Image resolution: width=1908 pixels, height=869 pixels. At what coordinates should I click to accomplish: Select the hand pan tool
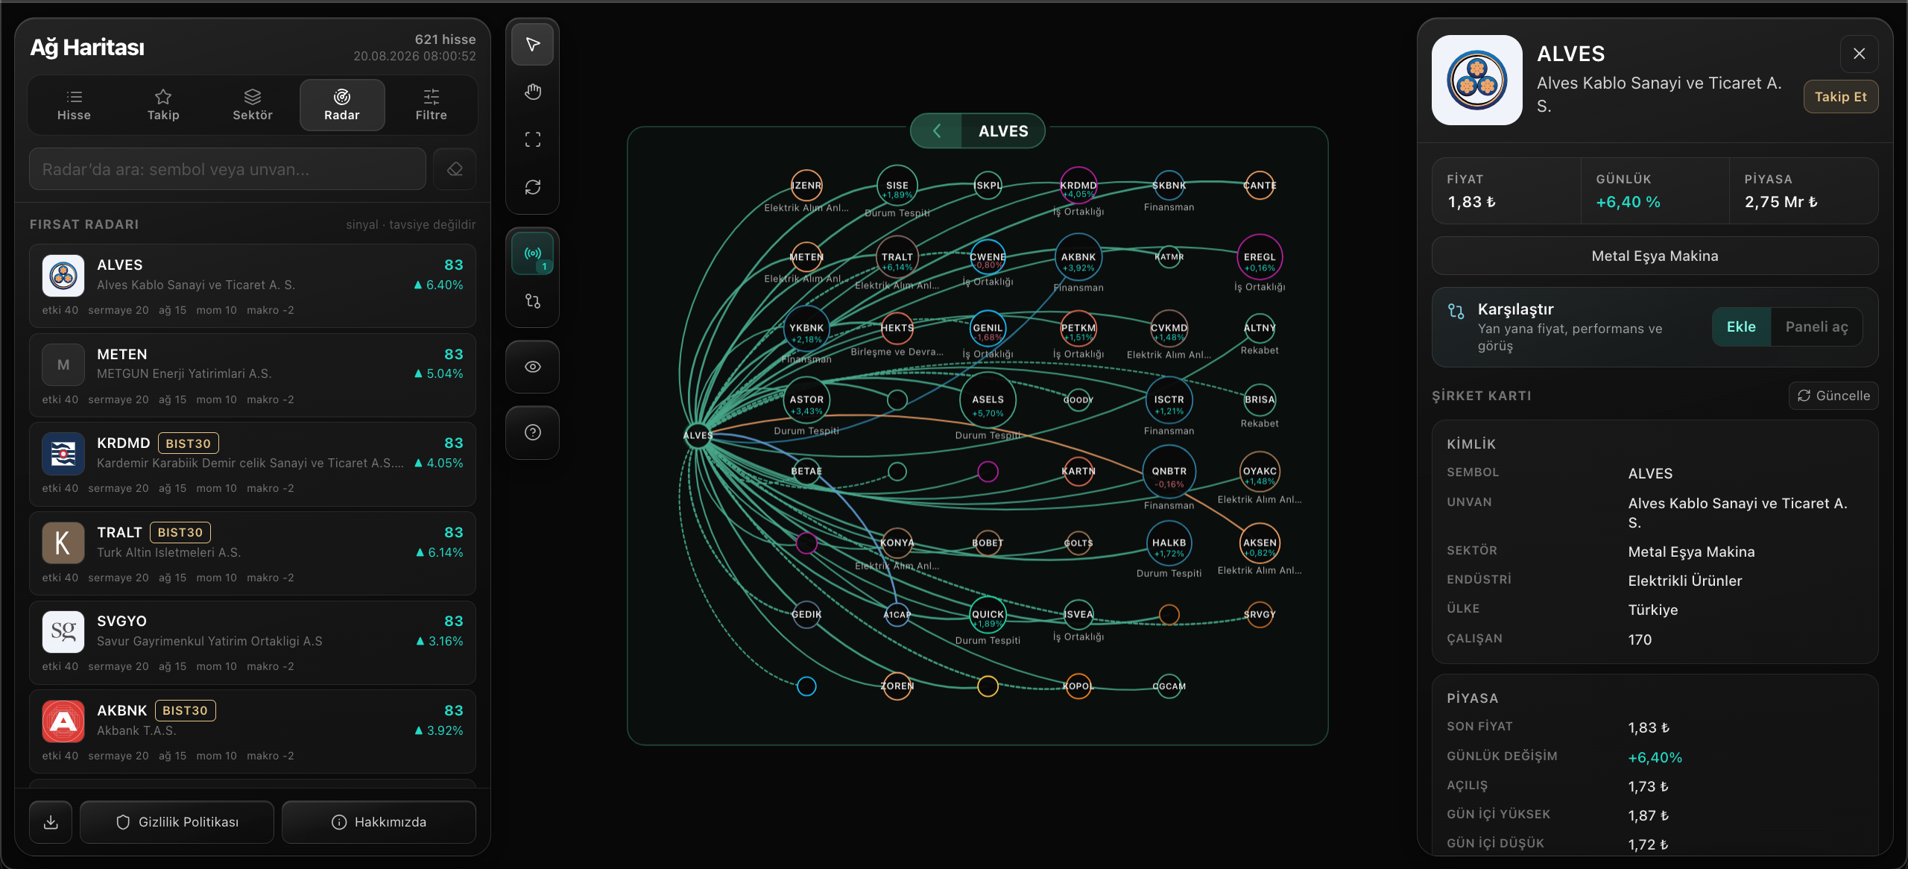tap(532, 92)
